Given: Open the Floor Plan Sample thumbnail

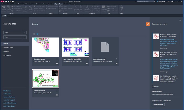Looking at the screenshot, I should point(45,47).
